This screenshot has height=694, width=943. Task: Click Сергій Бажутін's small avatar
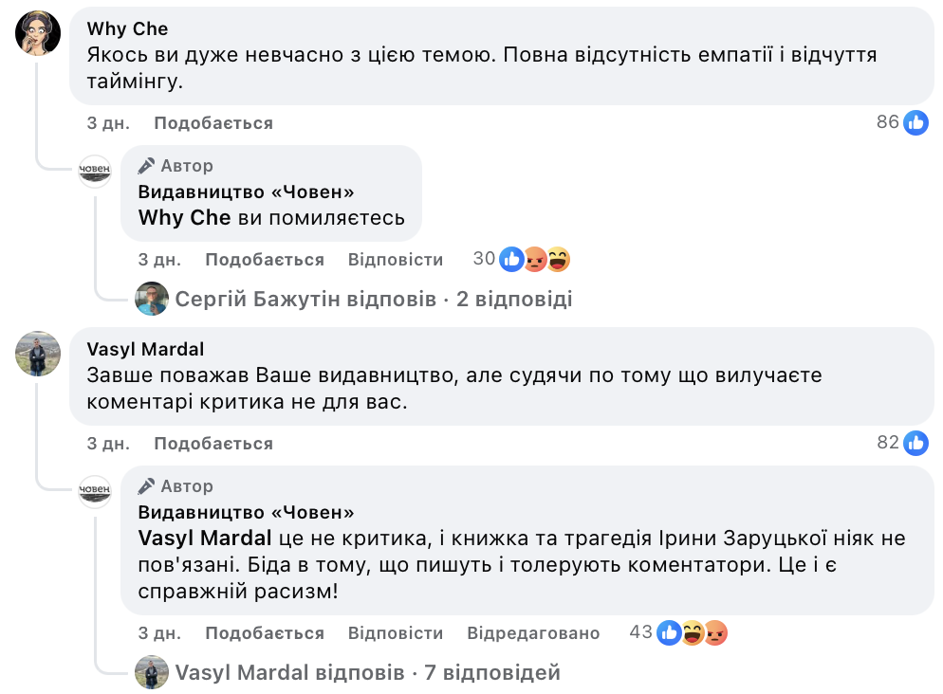[152, 299]
